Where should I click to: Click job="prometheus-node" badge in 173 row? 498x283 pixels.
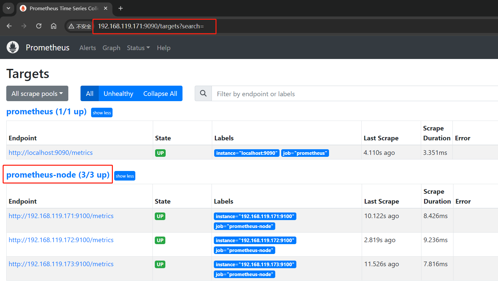point(245,274)
